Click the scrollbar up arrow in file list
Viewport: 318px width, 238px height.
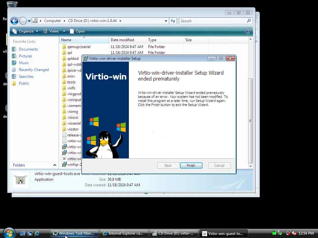pyautogui.click(x=251, y=39)
